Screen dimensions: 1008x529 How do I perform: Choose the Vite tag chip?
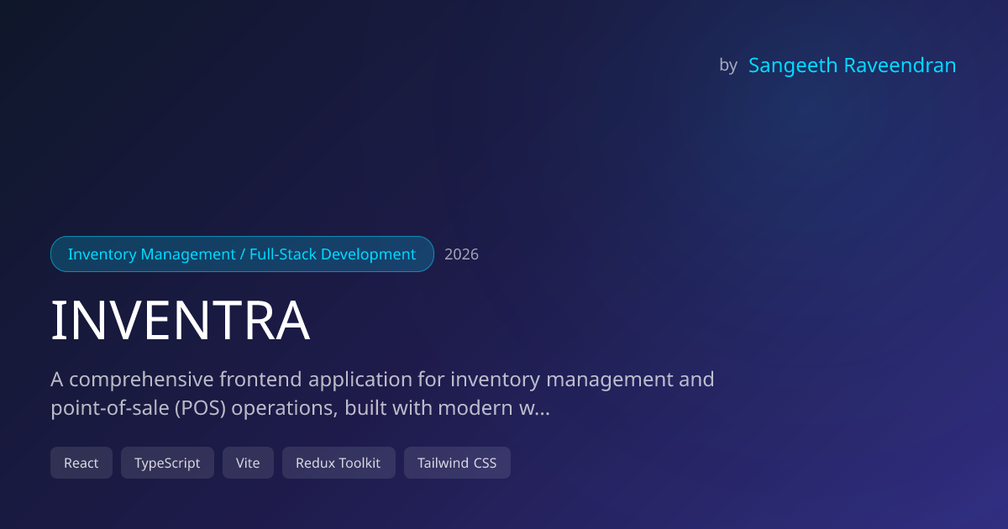248,463
